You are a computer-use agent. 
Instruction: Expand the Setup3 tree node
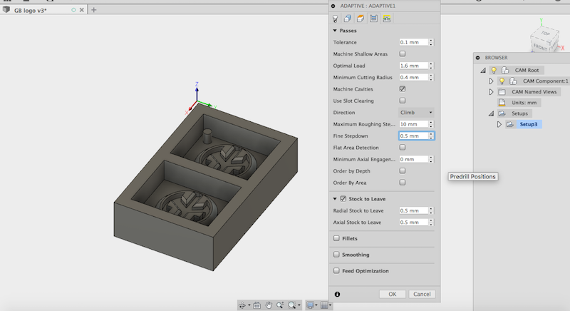[499, 124]
